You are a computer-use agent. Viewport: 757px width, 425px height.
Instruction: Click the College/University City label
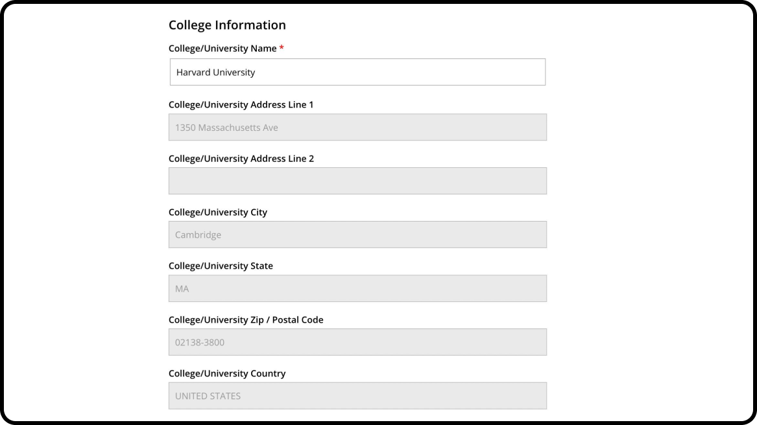218,212
